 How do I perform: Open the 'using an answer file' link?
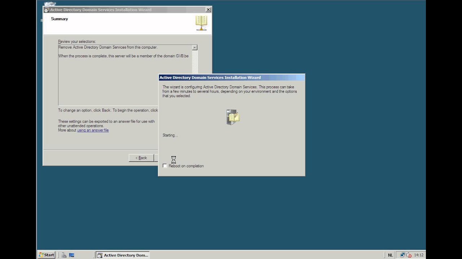click(93, 130)
